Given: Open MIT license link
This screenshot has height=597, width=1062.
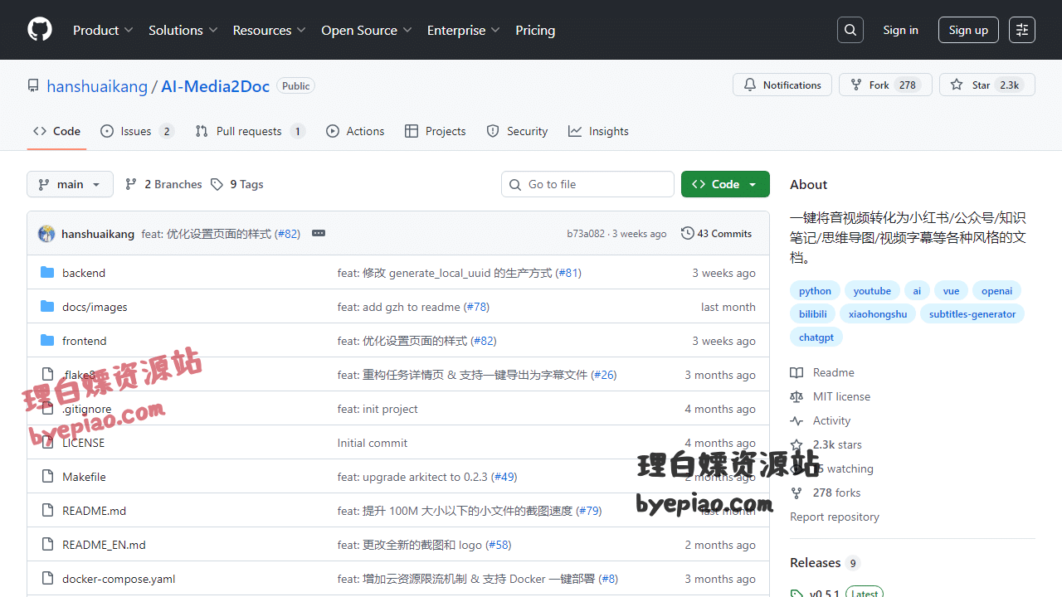Looking at the screenshot, I should 830,396.
